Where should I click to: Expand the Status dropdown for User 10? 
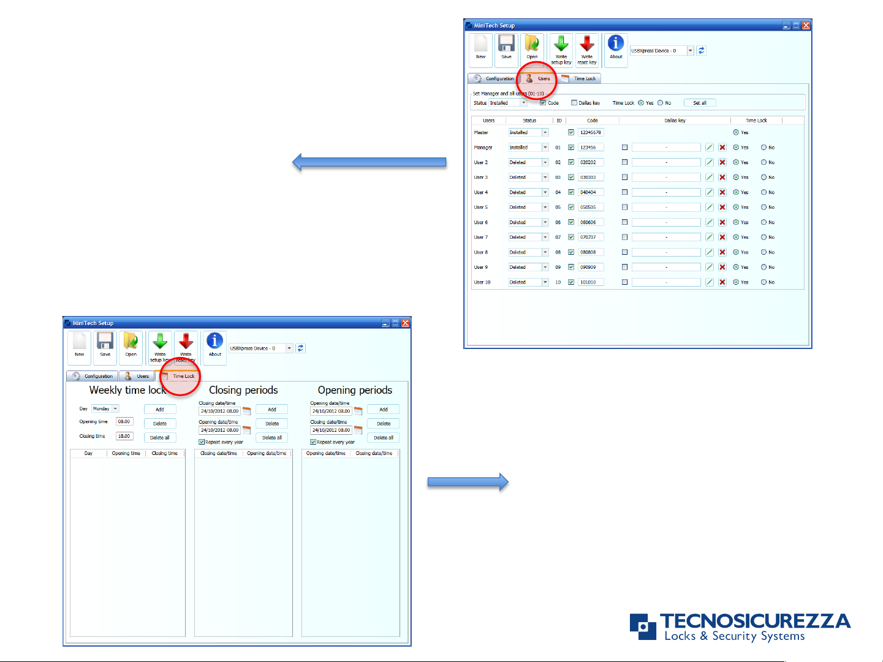click(545, 282)
